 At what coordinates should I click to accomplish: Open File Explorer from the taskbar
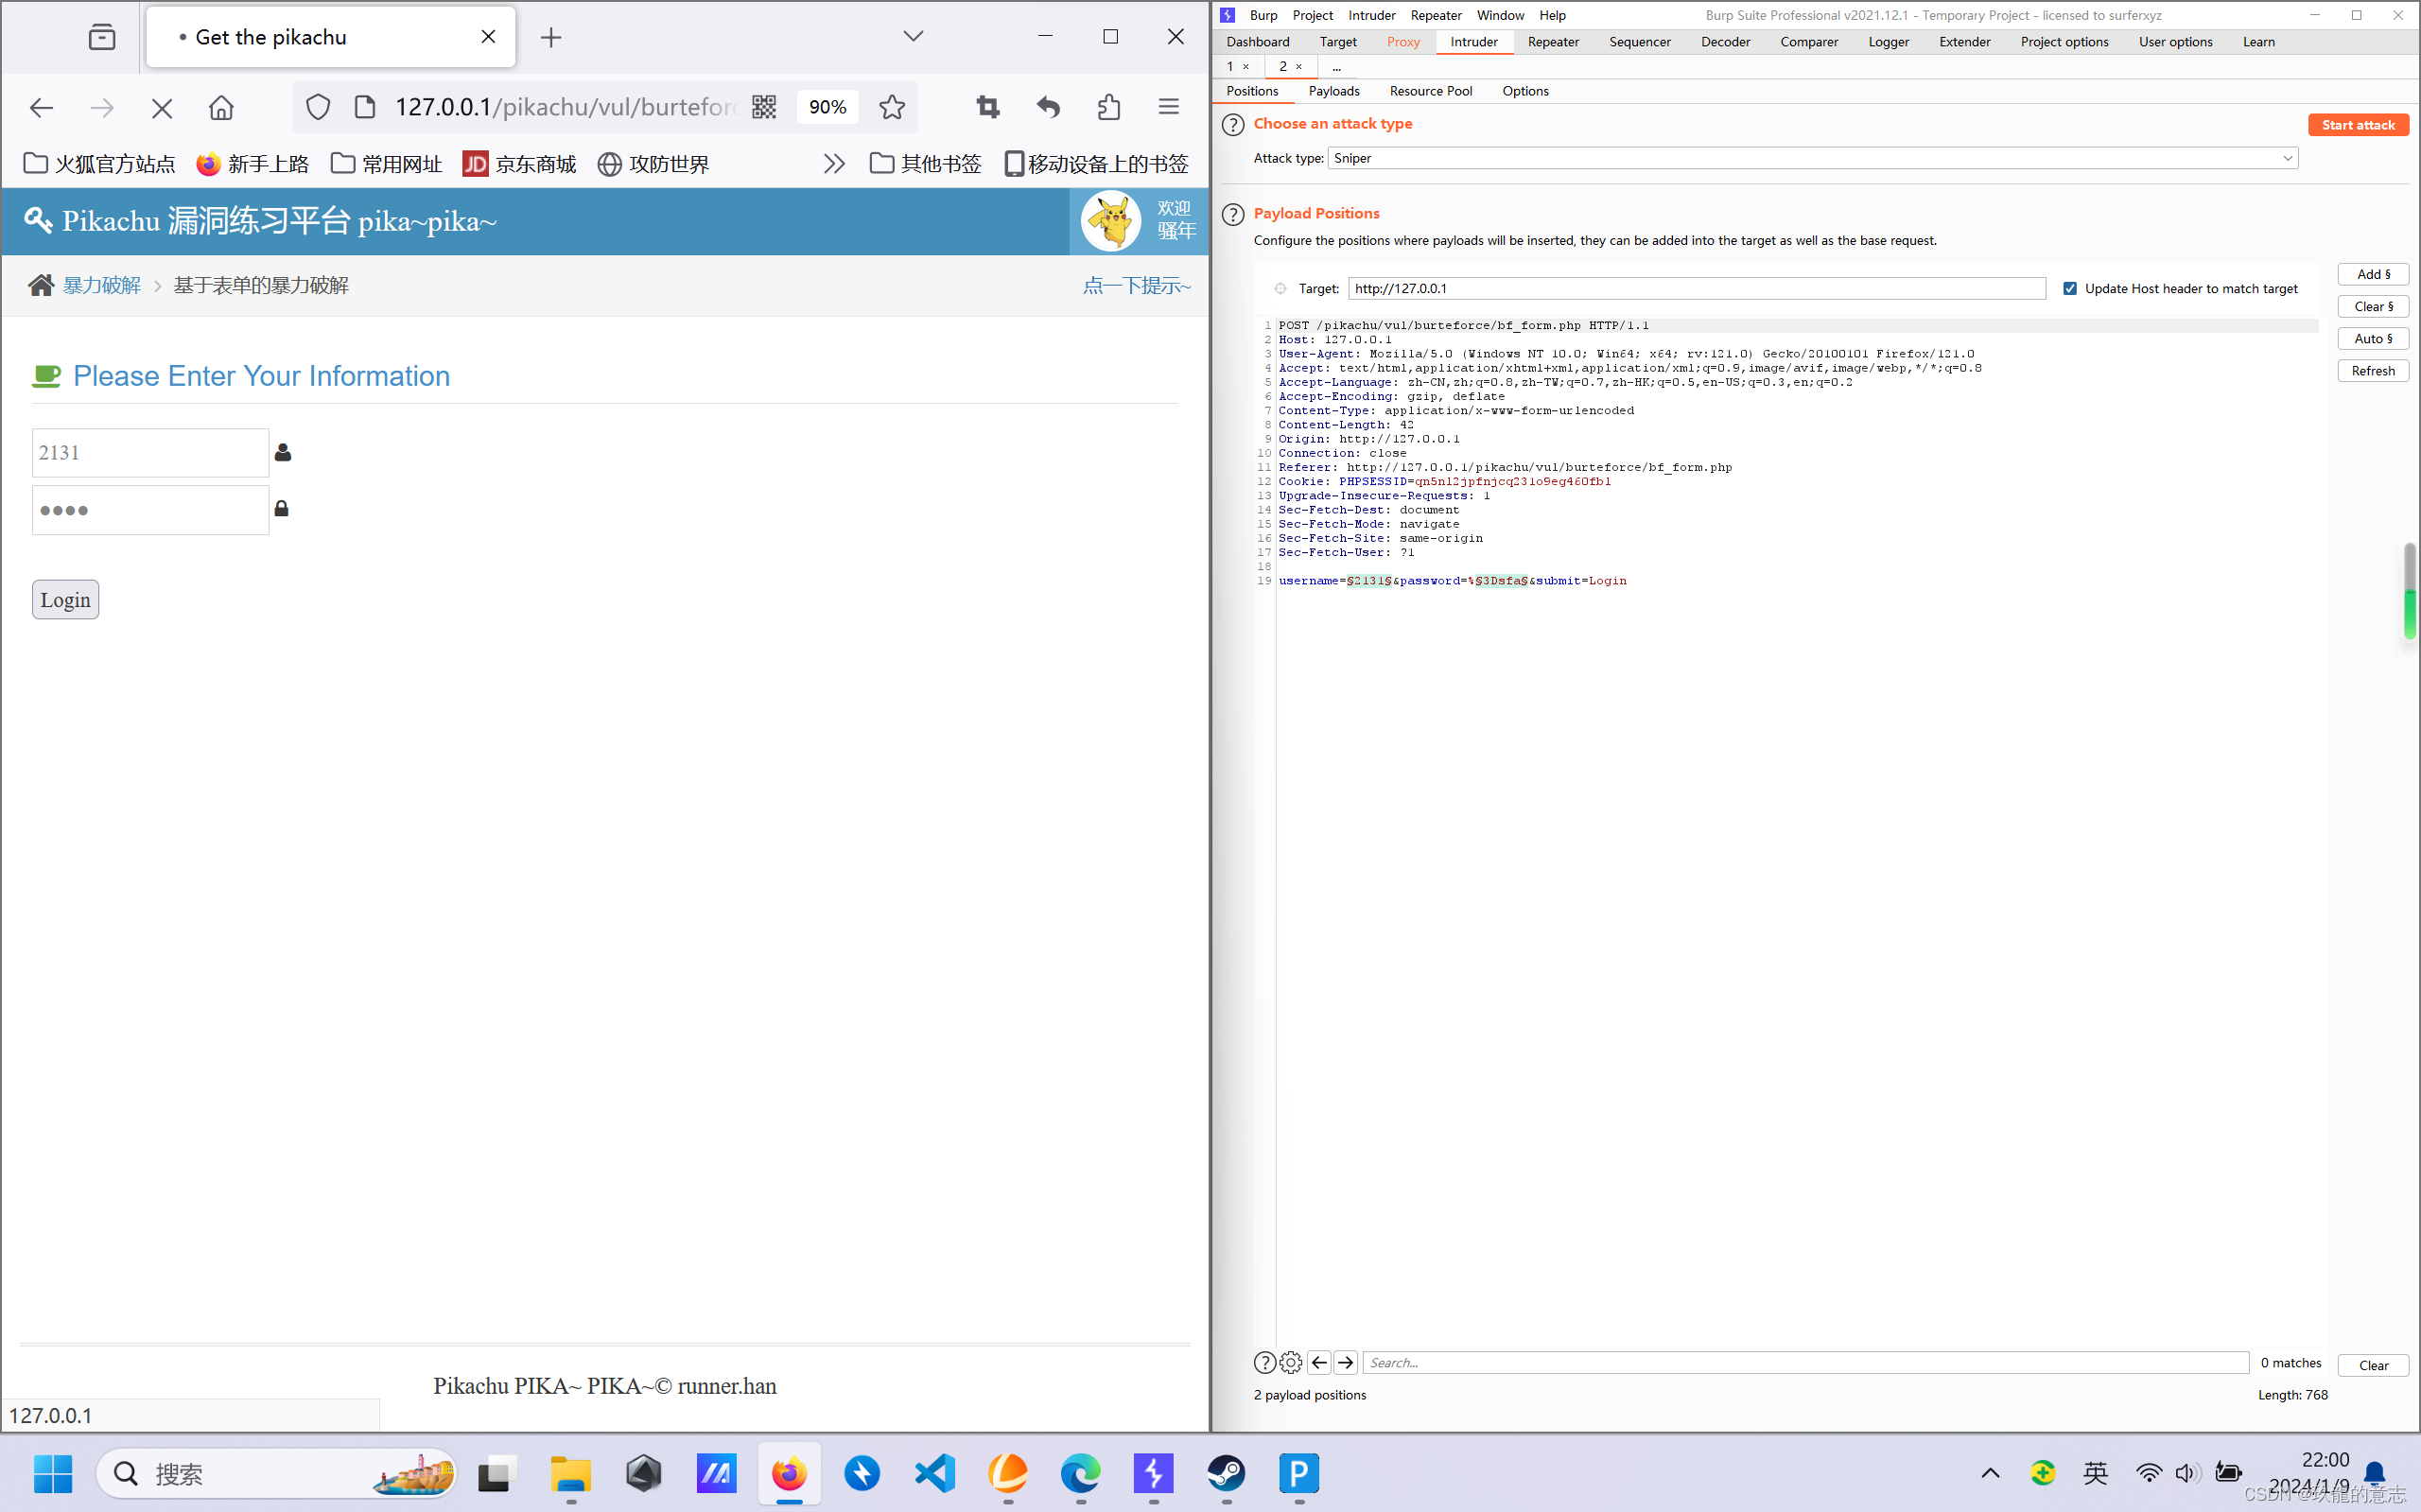click(571, 1473)
